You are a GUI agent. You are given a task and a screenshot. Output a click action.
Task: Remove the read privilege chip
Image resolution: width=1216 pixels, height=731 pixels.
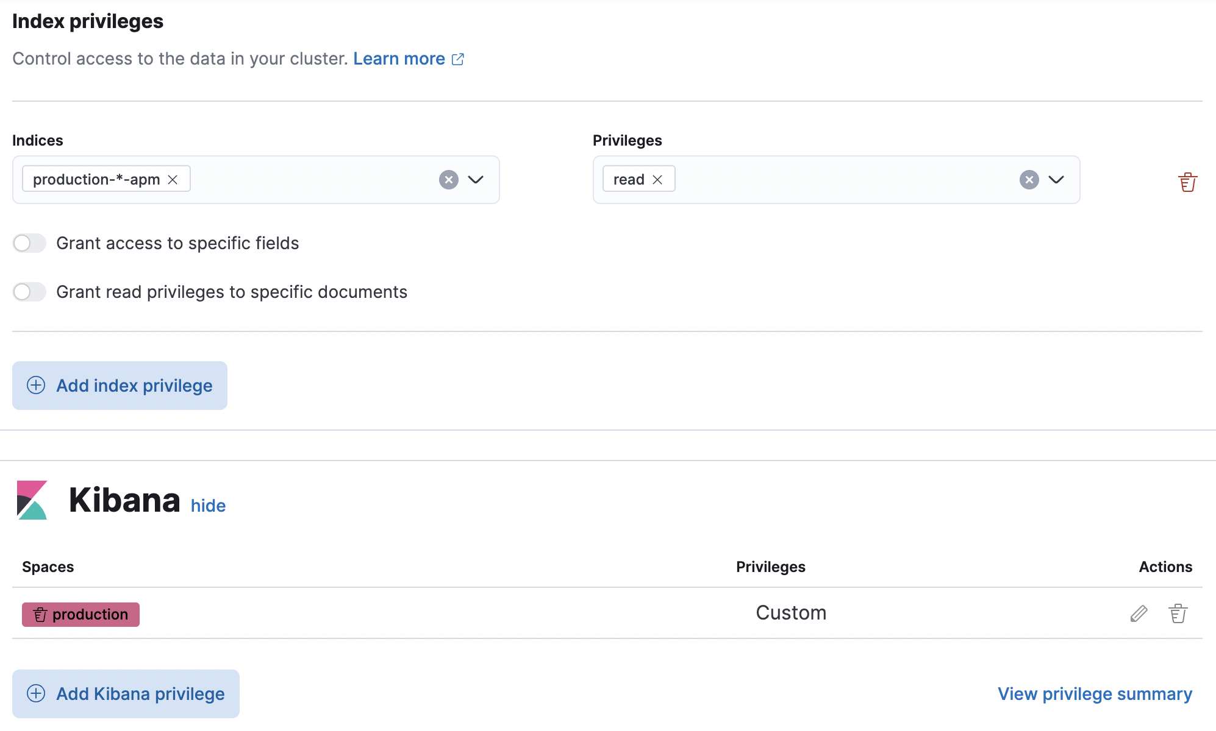point(657,179)
